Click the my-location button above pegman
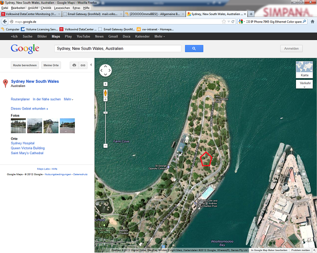317x253 pixels. (x=105, y=84)
